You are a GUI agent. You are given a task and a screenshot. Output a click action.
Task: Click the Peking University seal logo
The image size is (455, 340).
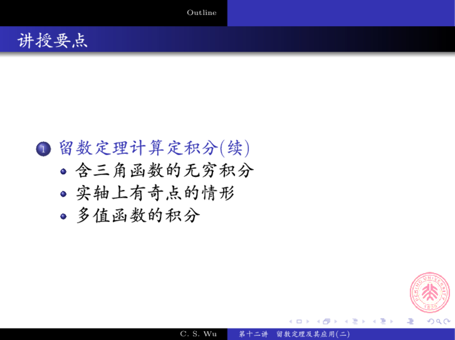430,293
